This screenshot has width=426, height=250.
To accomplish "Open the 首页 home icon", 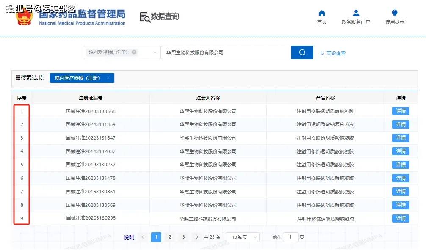I will (x=322, y=13).
